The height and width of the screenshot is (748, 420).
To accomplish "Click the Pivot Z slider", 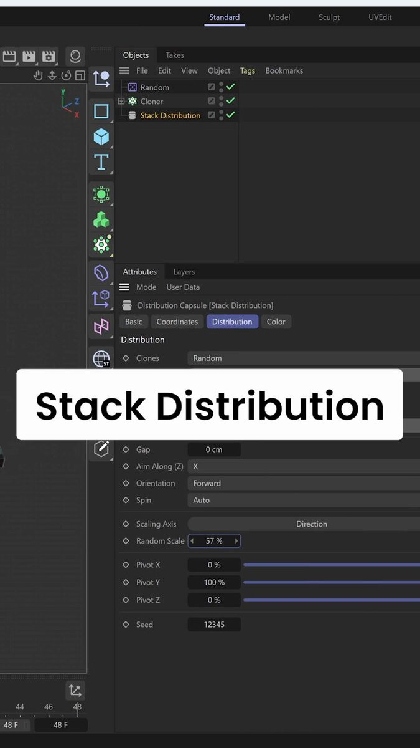I will tap(332, 600).
